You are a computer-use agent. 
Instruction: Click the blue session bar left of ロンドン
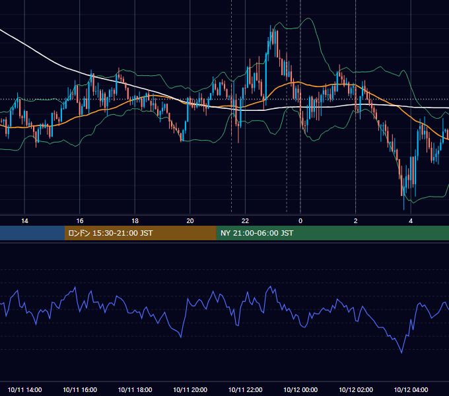coord(32,233)
